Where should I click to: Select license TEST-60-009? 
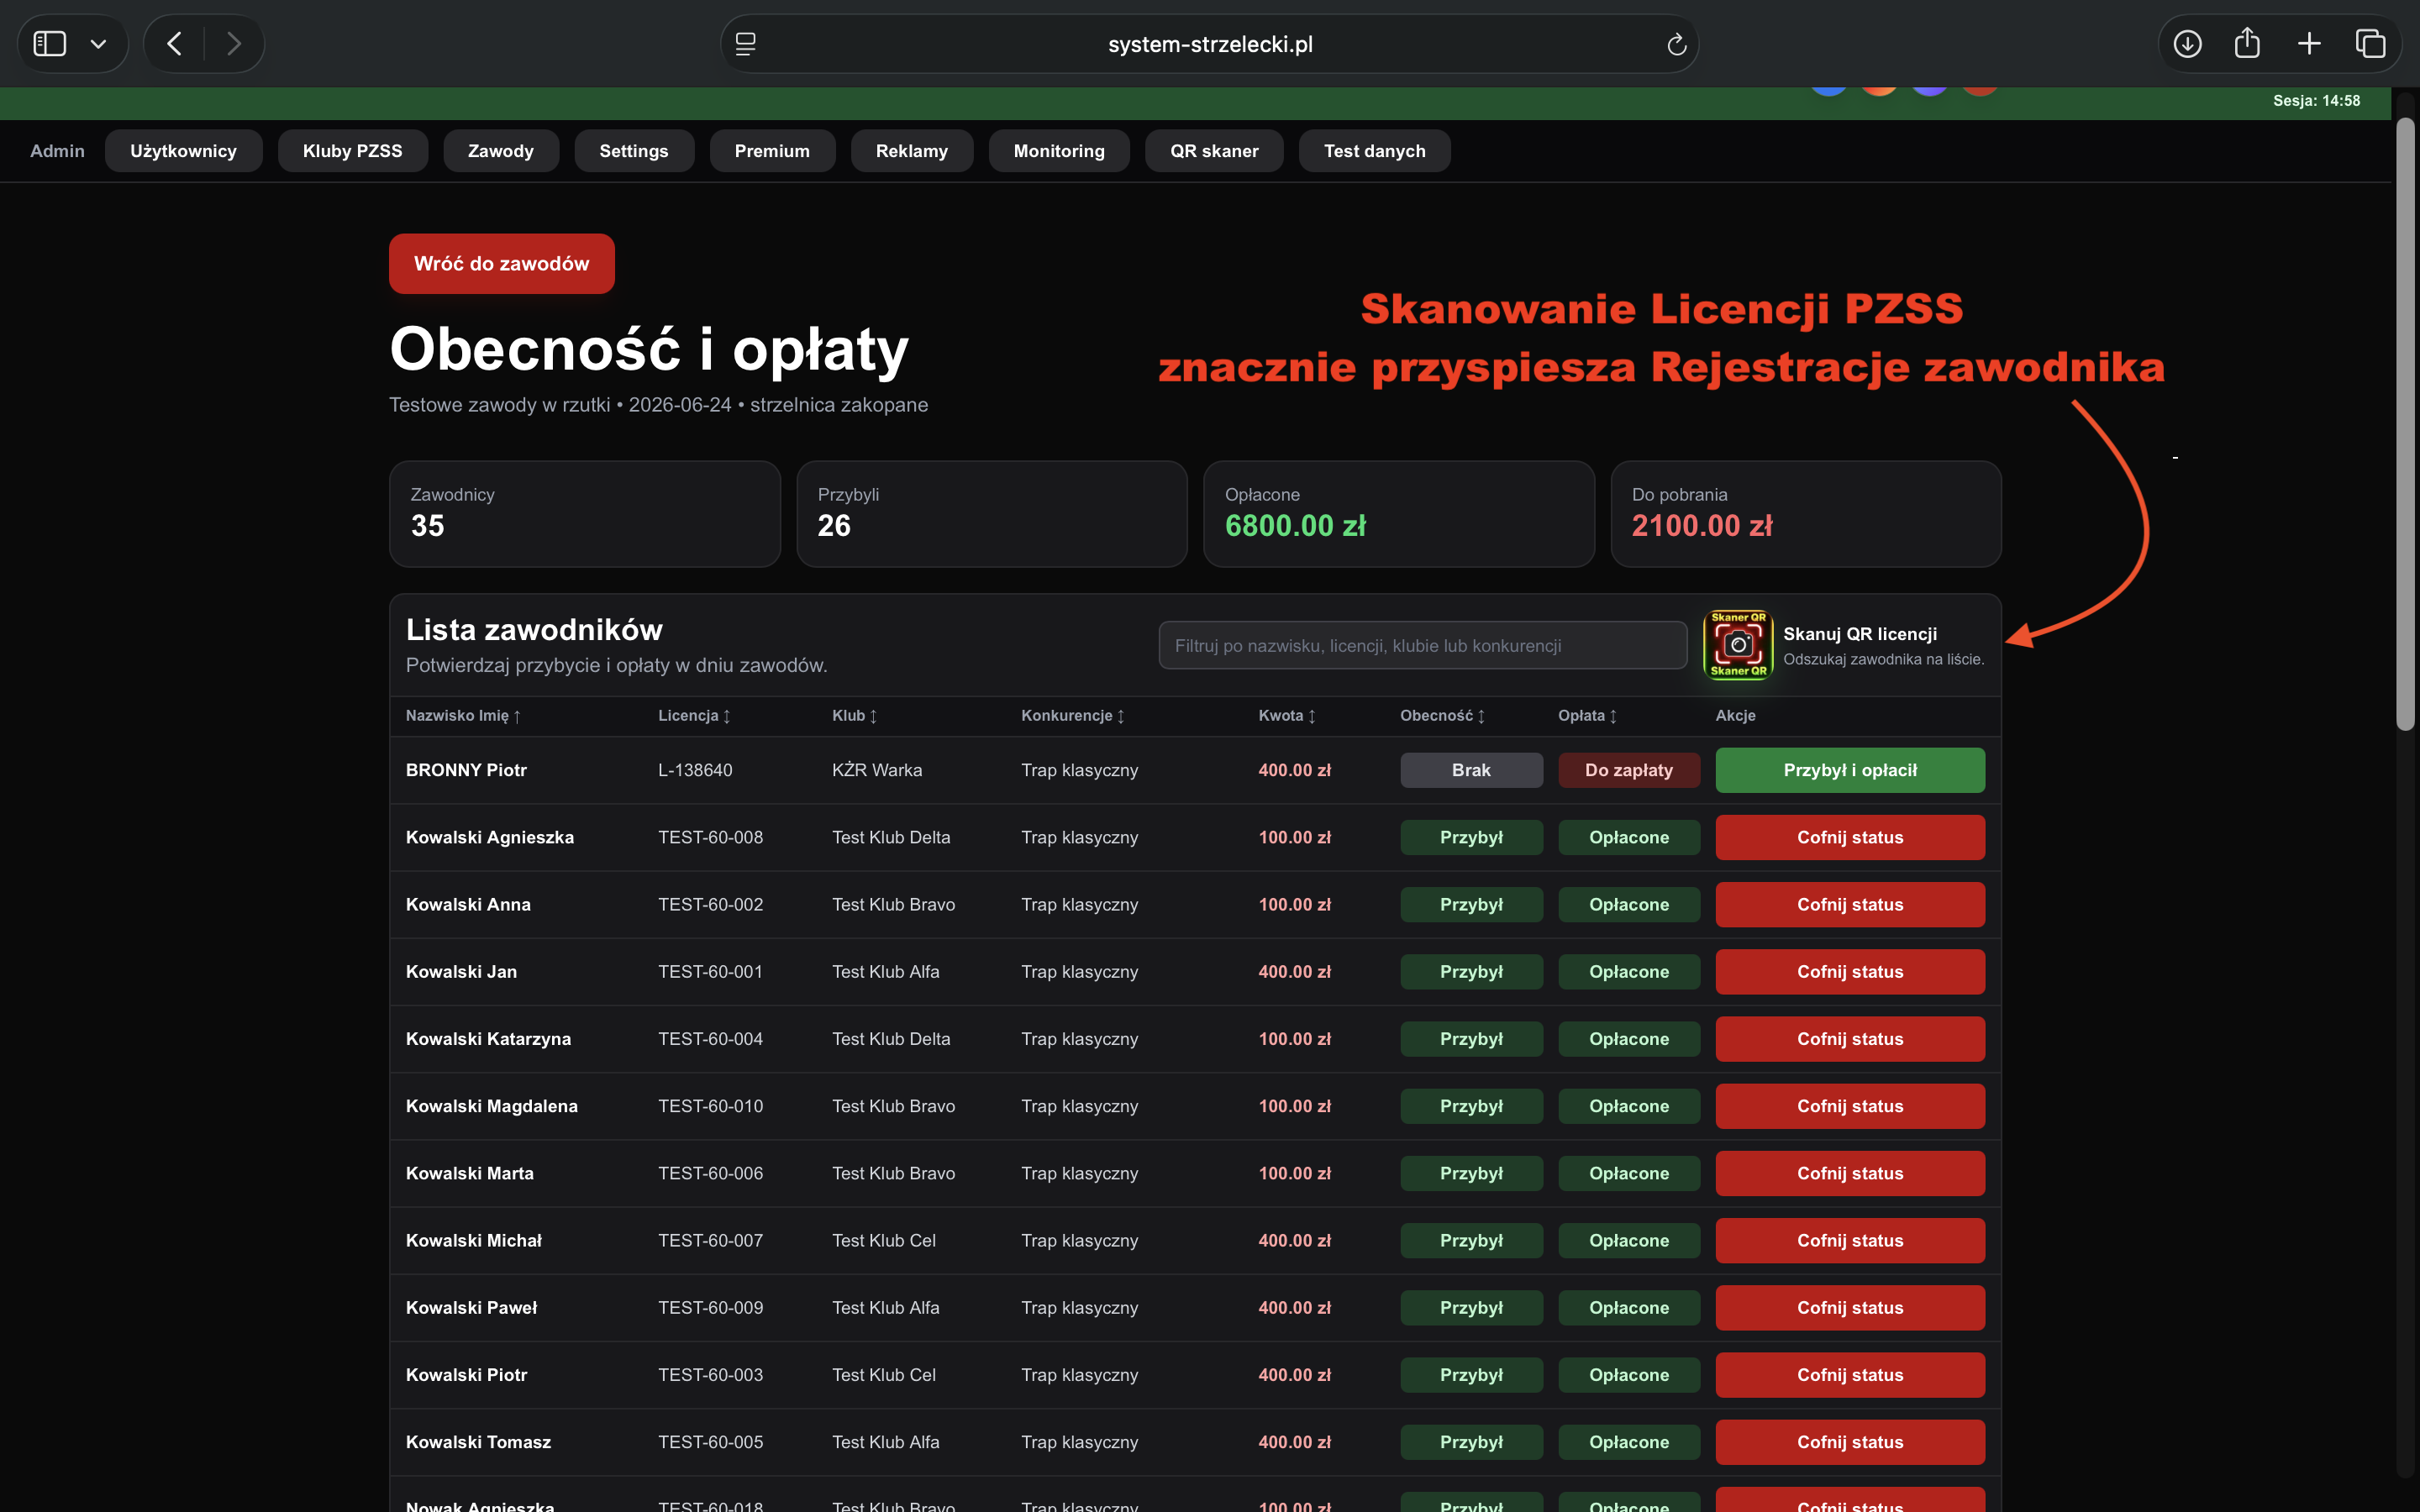coord(710,1307)
